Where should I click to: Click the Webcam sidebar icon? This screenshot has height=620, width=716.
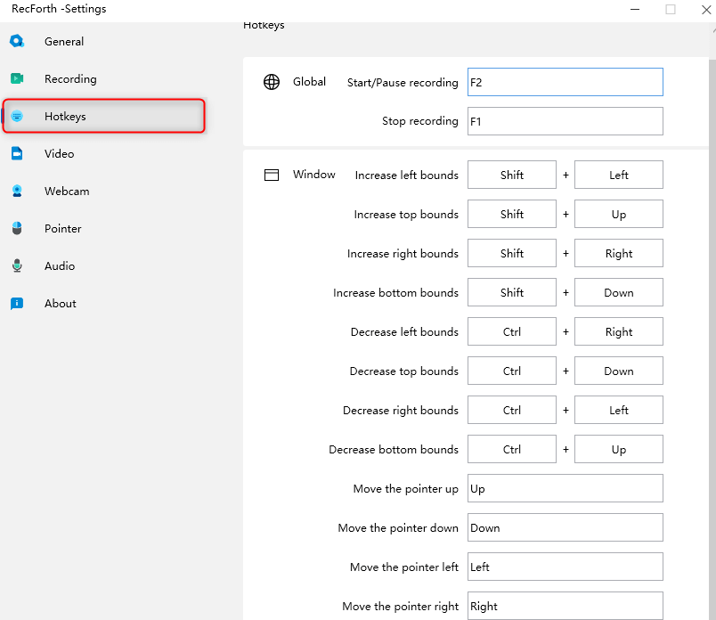17,191
